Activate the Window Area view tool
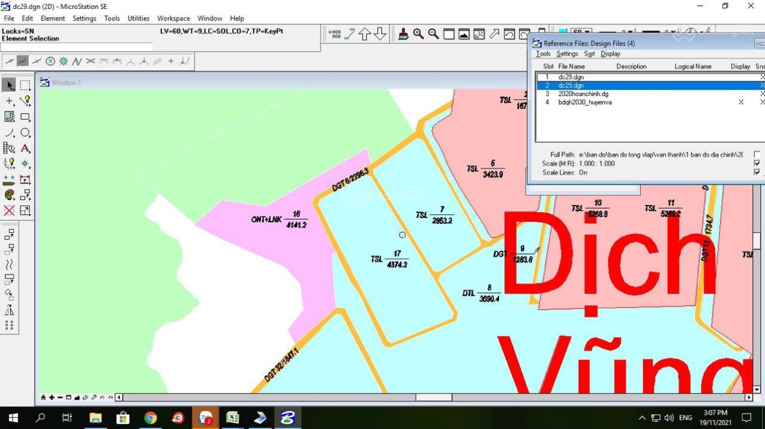The height and width of the screenshot is (429, 765). point(449,34)
